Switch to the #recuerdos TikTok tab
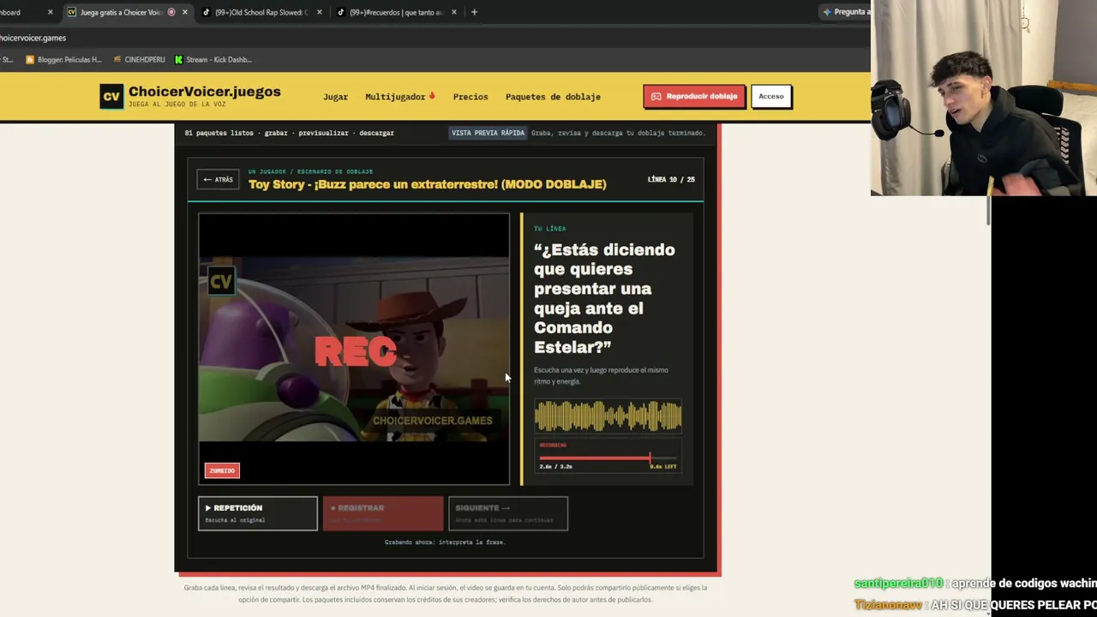The height and width of the screenshot is (617, 1097). [x=395, y=12]
